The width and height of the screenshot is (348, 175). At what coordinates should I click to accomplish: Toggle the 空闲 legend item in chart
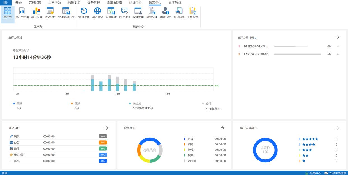tap(208, 103)
